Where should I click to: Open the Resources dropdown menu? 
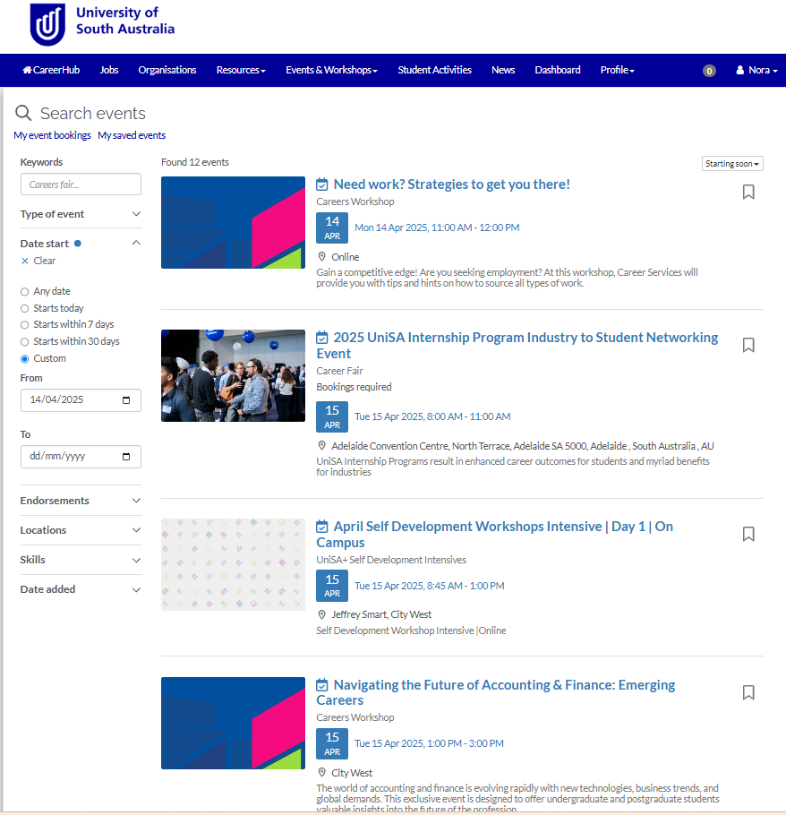[x=241, y=70]
